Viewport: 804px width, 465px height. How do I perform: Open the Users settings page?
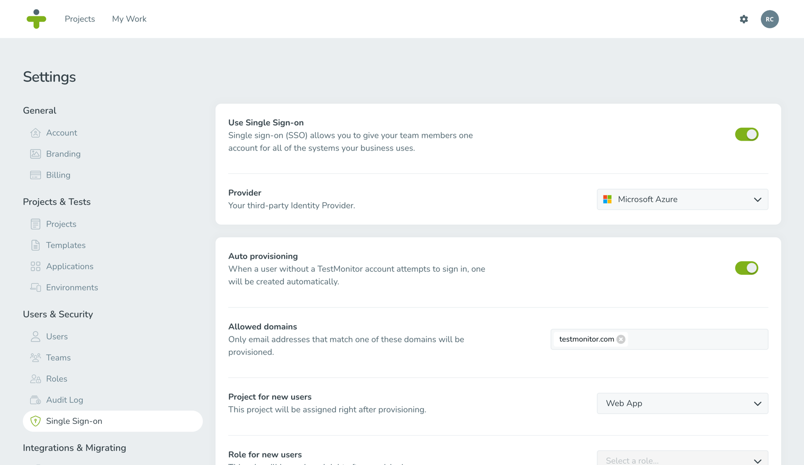[57, 336]
